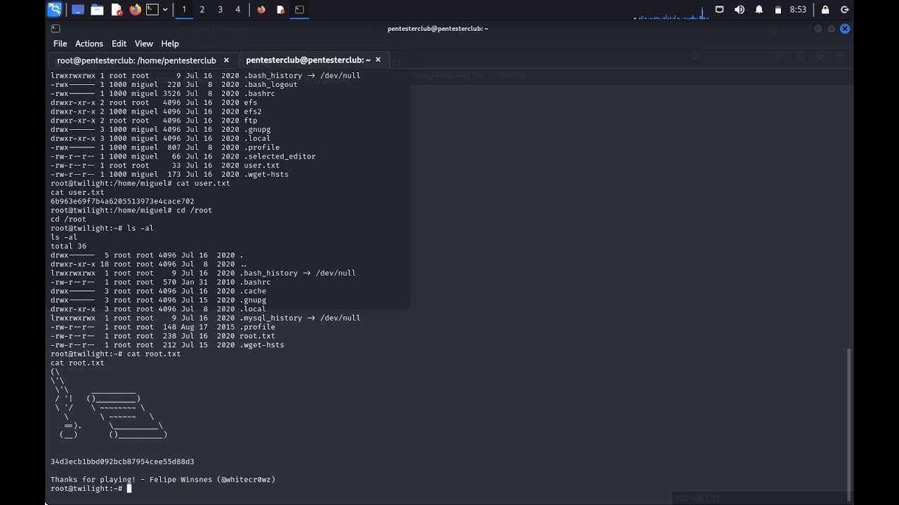Close the pentesterclub@pentesterclub tab

(378, 60)
